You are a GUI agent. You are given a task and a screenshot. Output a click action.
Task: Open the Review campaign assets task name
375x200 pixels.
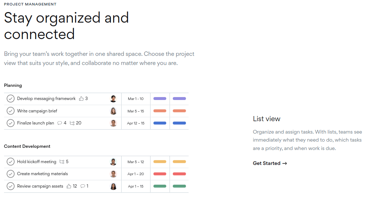[x=40, y=186]
